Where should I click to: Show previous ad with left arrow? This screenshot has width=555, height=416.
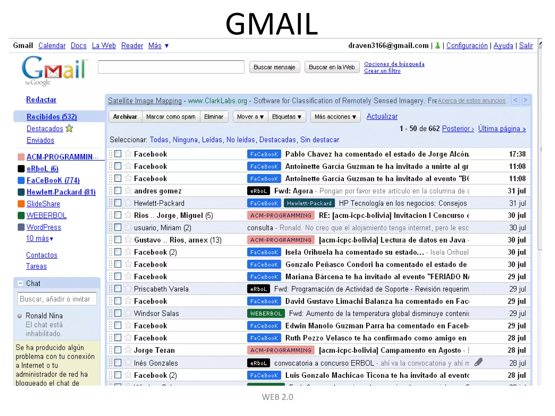click(515, 100)
